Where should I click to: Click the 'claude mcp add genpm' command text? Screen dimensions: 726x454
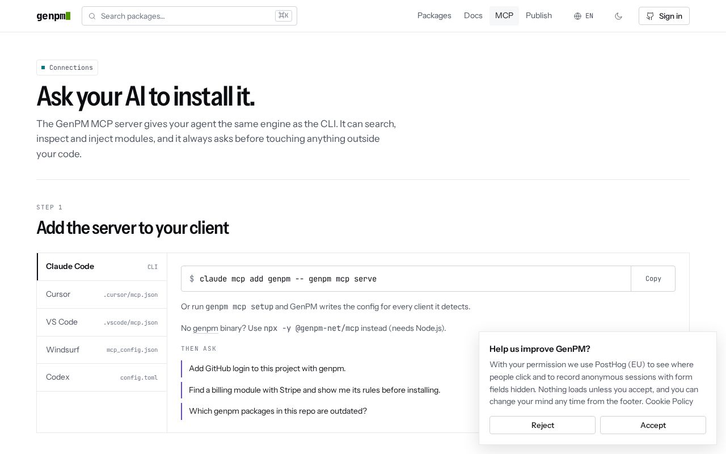pyautogui.click(x=288, y=279)
